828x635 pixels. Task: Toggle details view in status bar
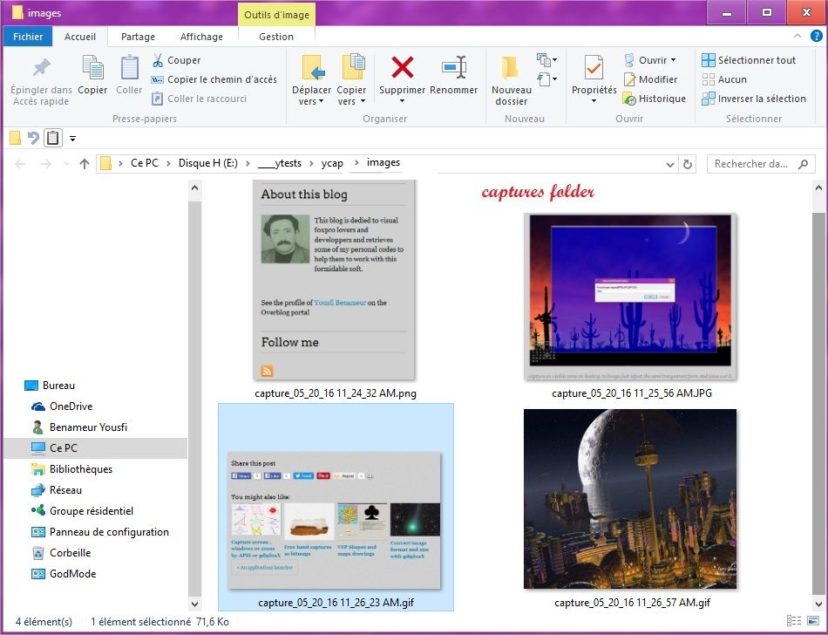point(794,622)
